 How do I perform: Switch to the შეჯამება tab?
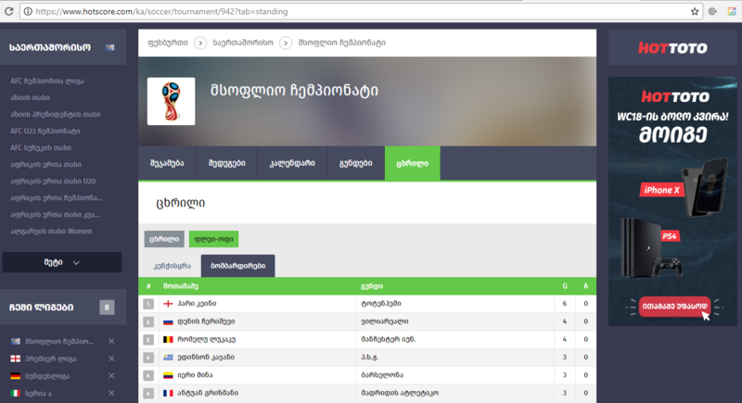click(167, 163)
